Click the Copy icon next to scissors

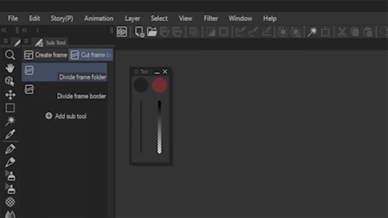[355, 32]
